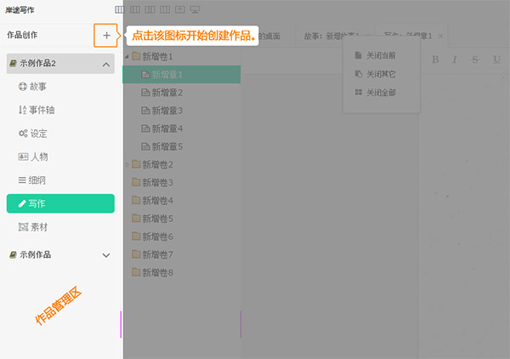Click the Italic formatting icon
This screenshot has width=510, height=359.
455,59
